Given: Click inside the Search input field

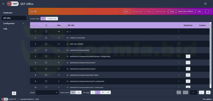Looking at the screenshot, I should [x=46, y=92].
